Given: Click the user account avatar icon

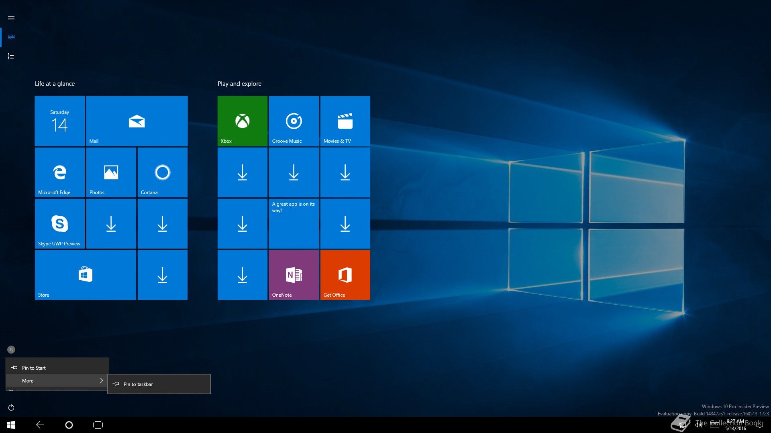Looking at the screenshot, I should coord(11,350).
